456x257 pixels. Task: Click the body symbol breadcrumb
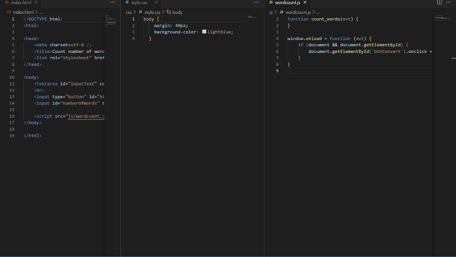(x=177, y=12)
